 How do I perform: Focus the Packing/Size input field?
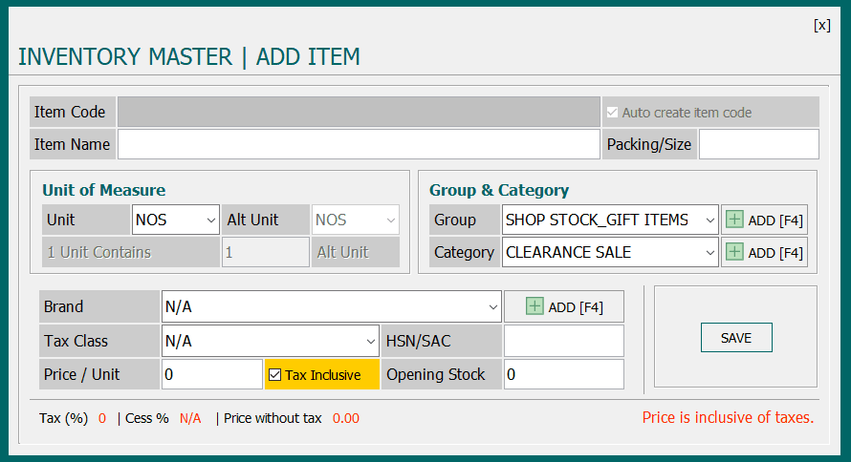(x=758, y=145)
